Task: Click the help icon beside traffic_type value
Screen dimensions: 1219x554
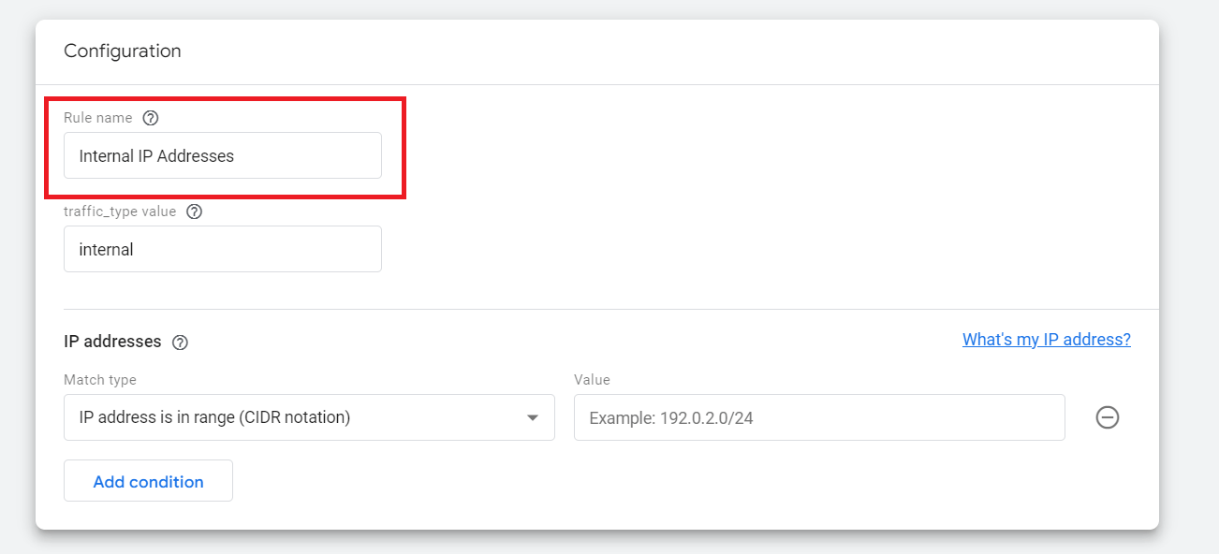Action: tap(194, 211)
